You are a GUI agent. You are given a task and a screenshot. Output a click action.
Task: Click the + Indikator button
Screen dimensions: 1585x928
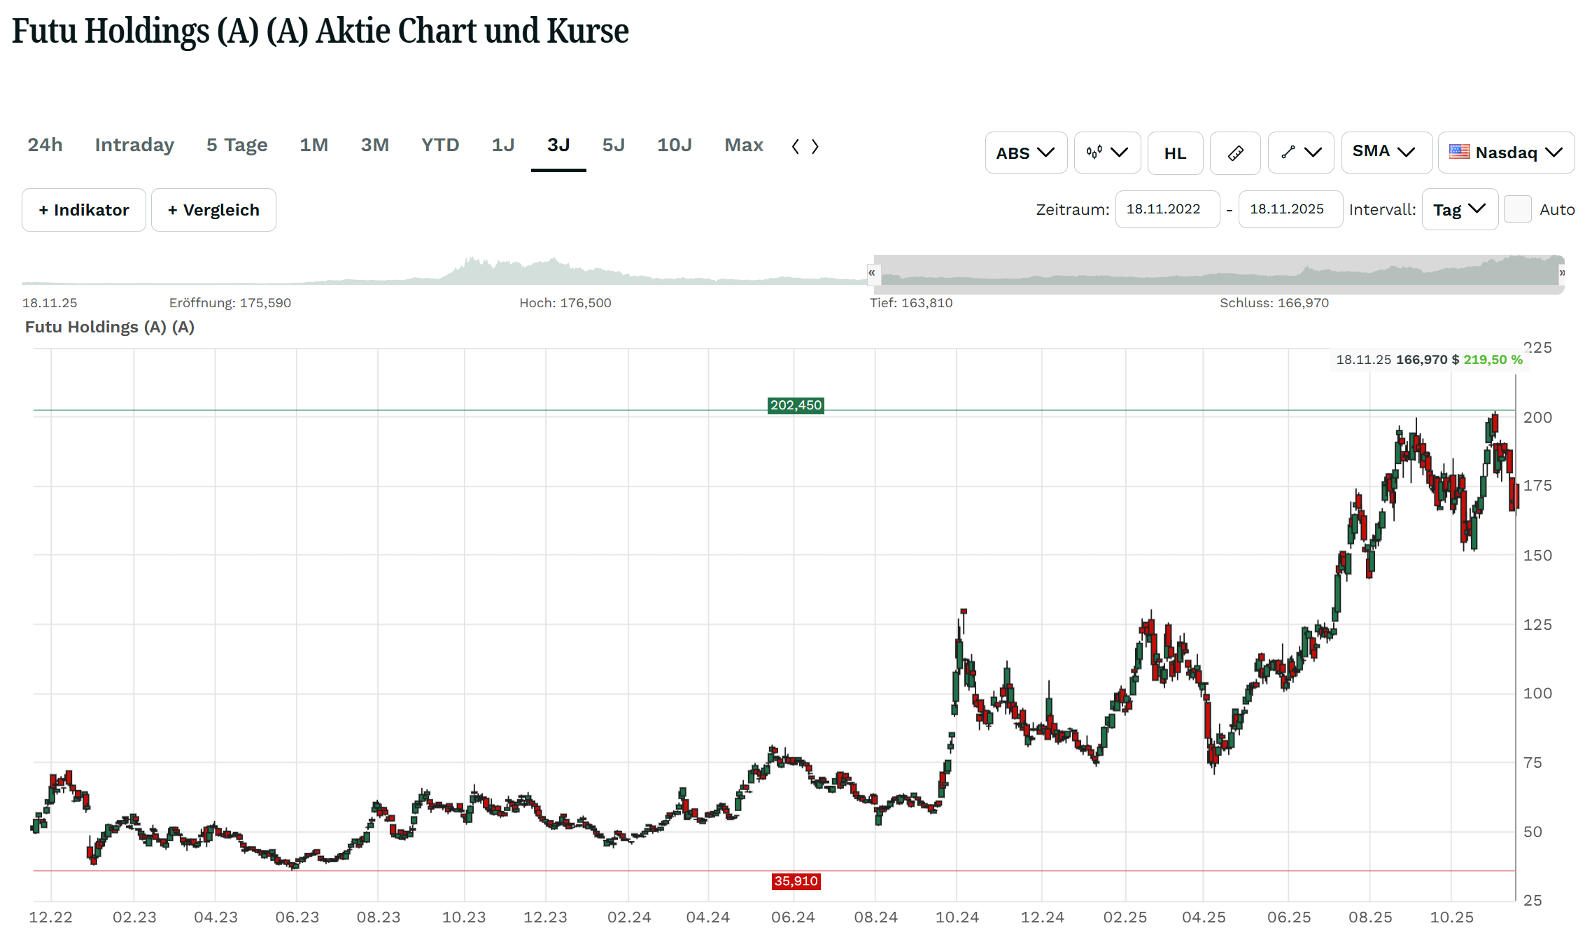tap(84, 210)
